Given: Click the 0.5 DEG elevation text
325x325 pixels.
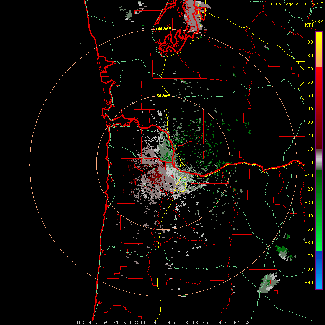Looking at the screenshot, I should [x=164, y=322].
